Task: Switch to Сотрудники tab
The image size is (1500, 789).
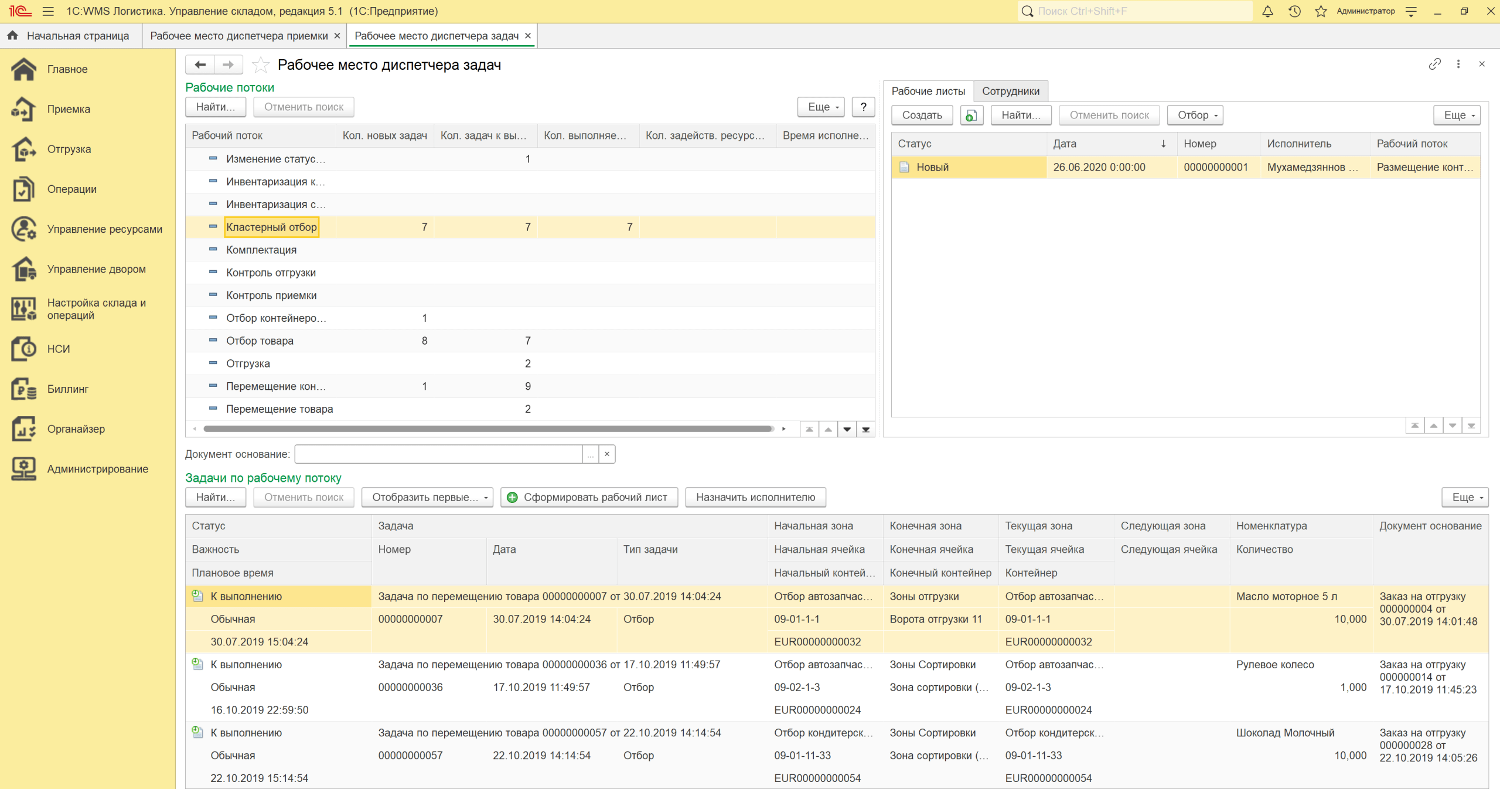Action: click(1010, 91)
